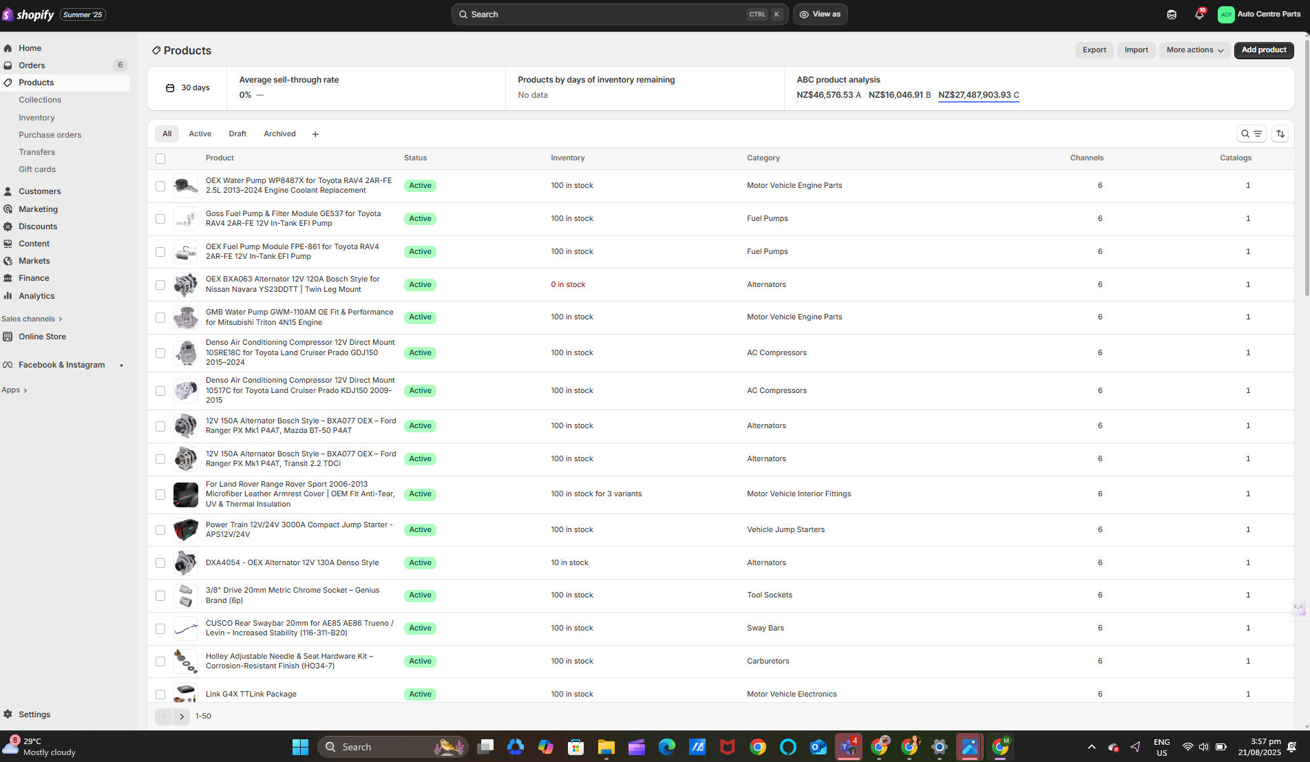The image size is (1310, 762).
Task: Click the 30 days calendar selector
Action: (187, 88)
